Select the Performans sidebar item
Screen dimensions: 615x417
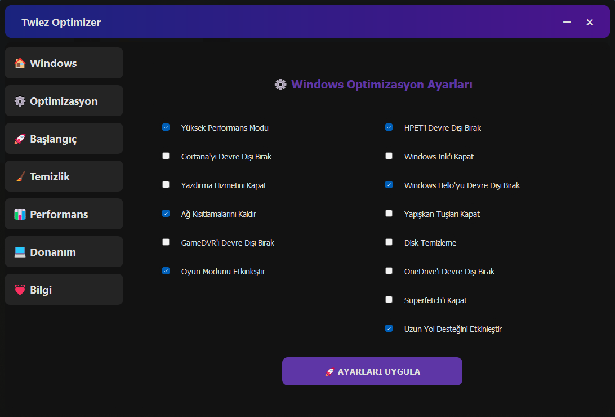pyautogui.click(x=64, y=214)
